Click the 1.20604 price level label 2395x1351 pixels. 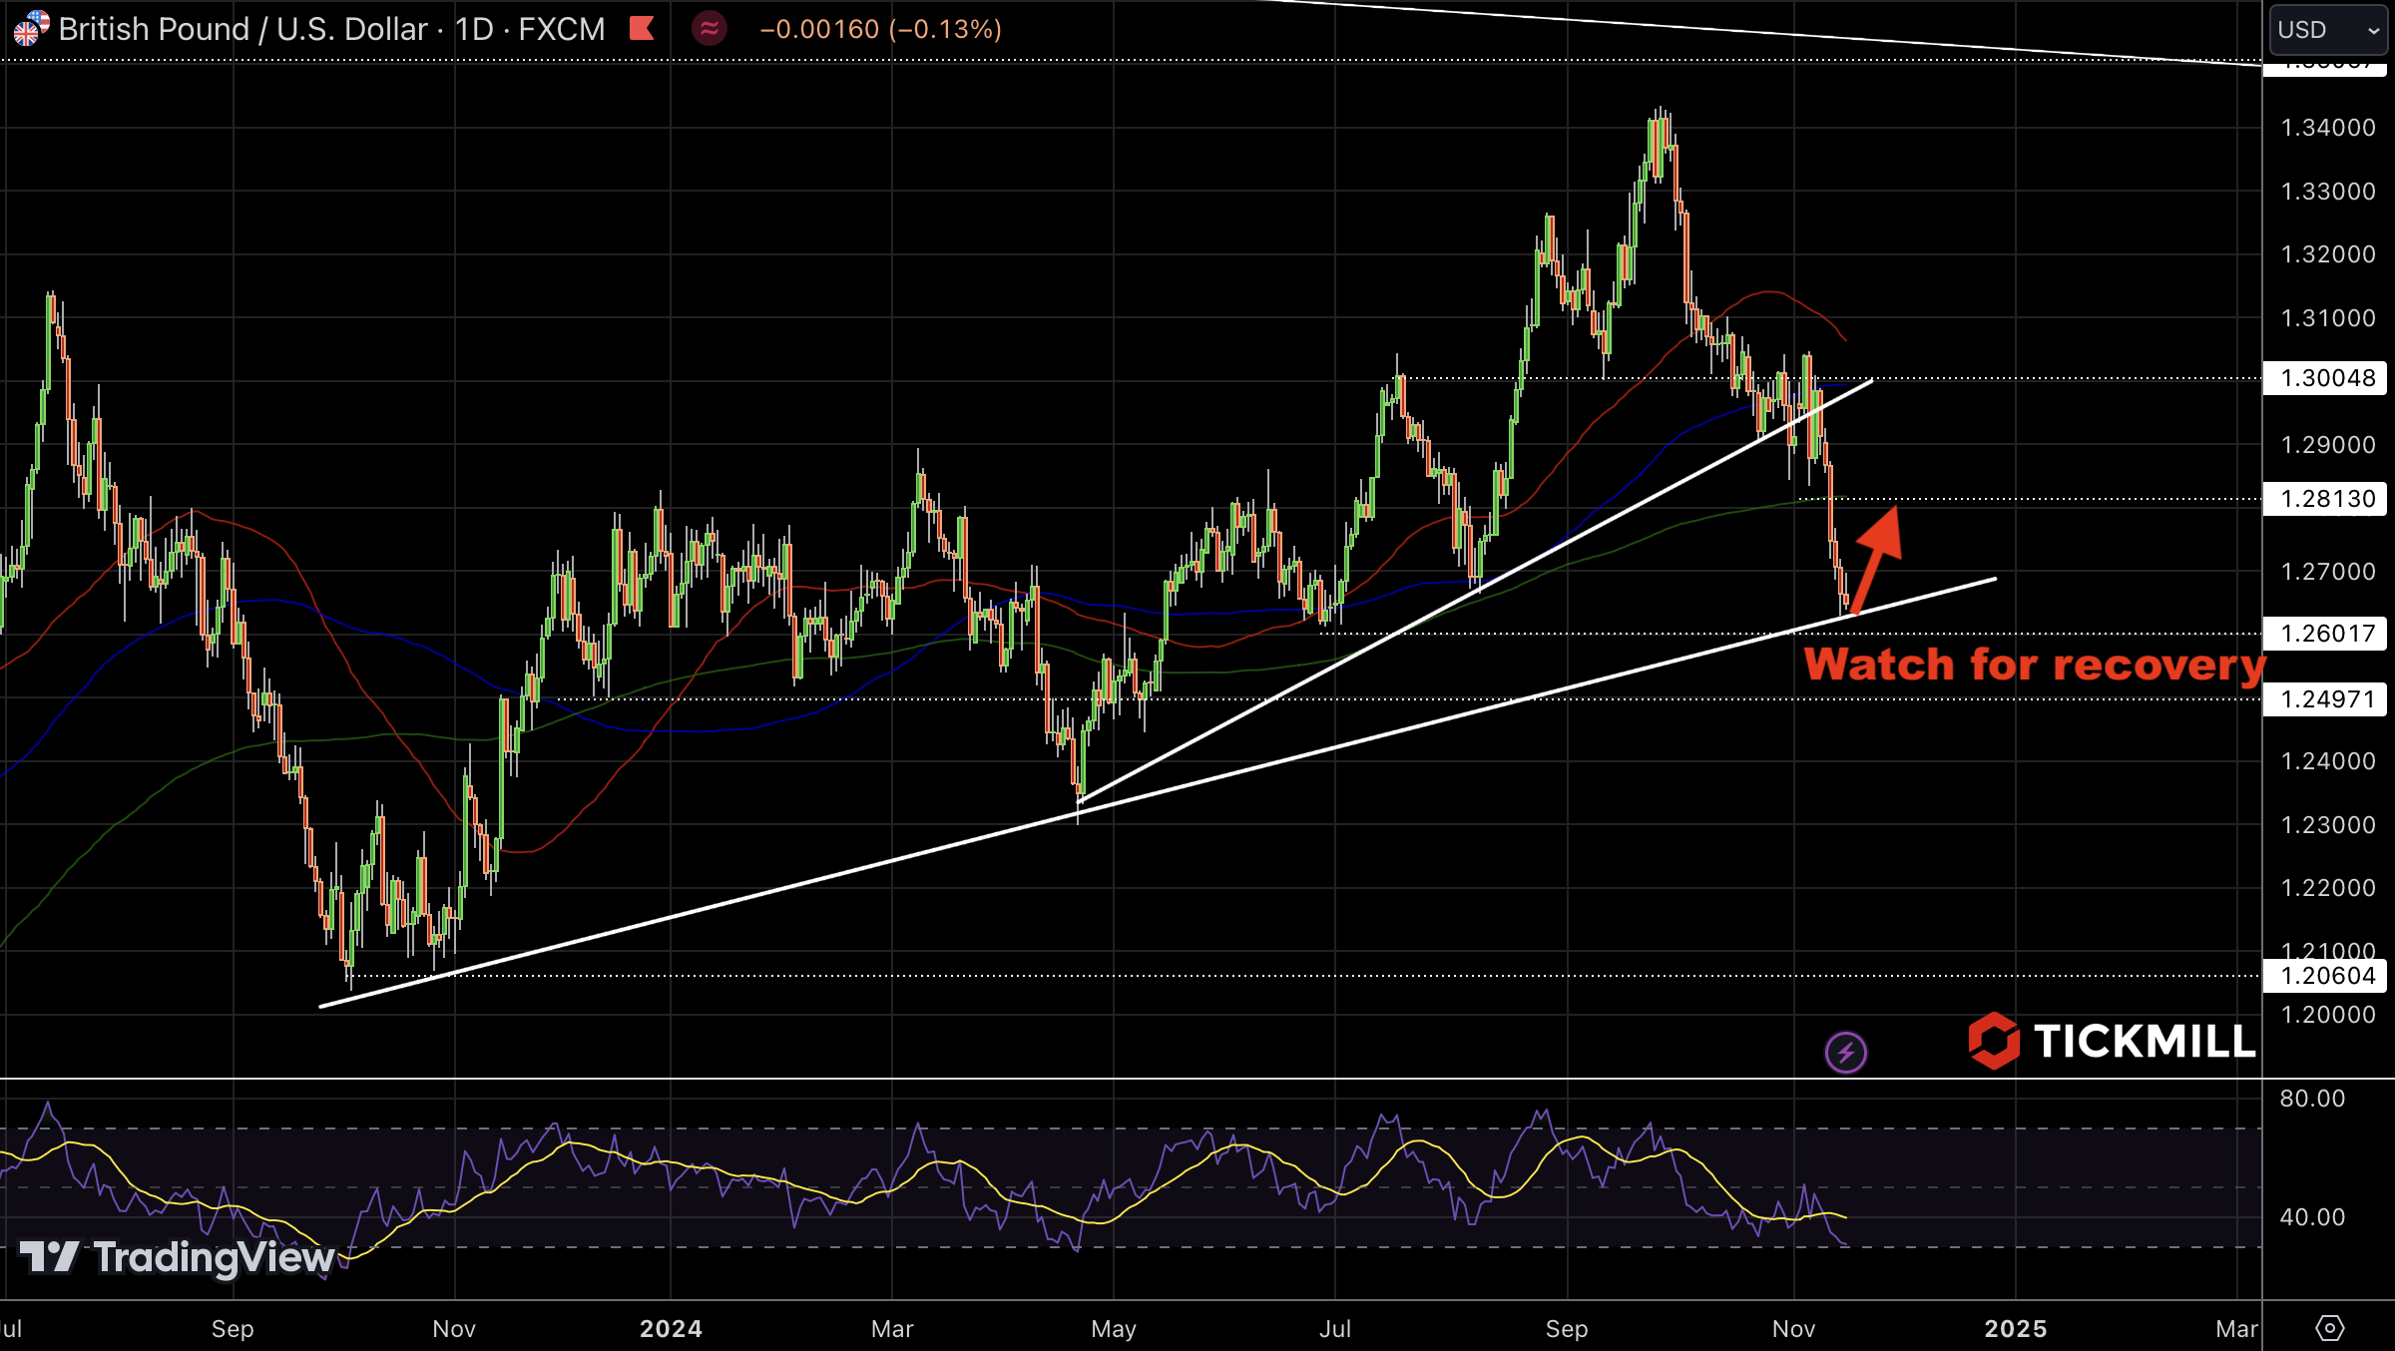[2326, 976]
